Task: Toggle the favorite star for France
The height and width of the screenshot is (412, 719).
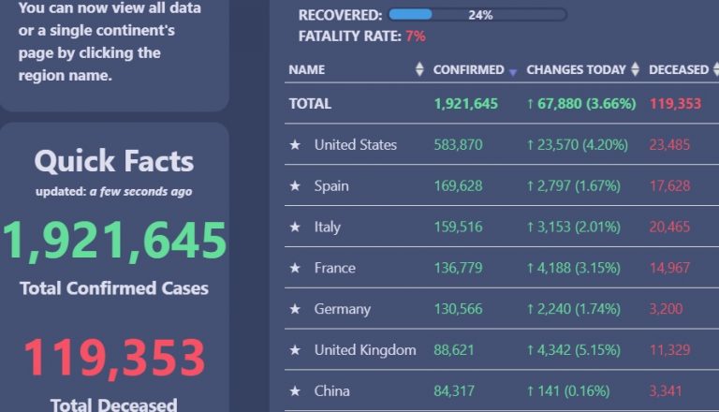Action: [x=295, y=268]
